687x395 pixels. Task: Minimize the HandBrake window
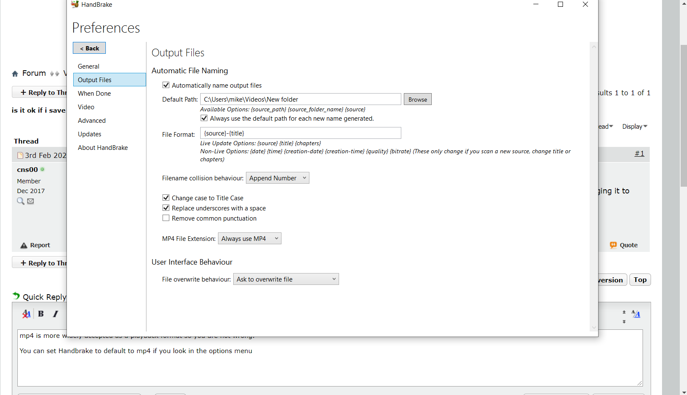536,4
